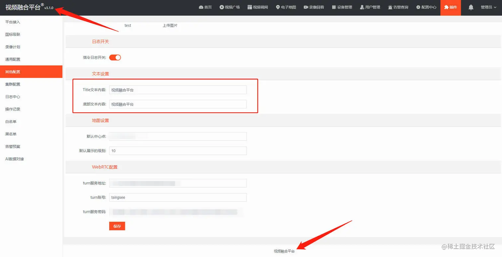The width and height of the screenshot is (502, 257).
Task: Click the 首页 home icon
Action: (x=201, y=7)
